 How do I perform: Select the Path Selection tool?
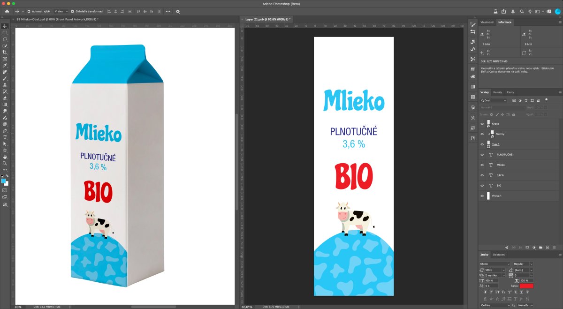point(5,144)
